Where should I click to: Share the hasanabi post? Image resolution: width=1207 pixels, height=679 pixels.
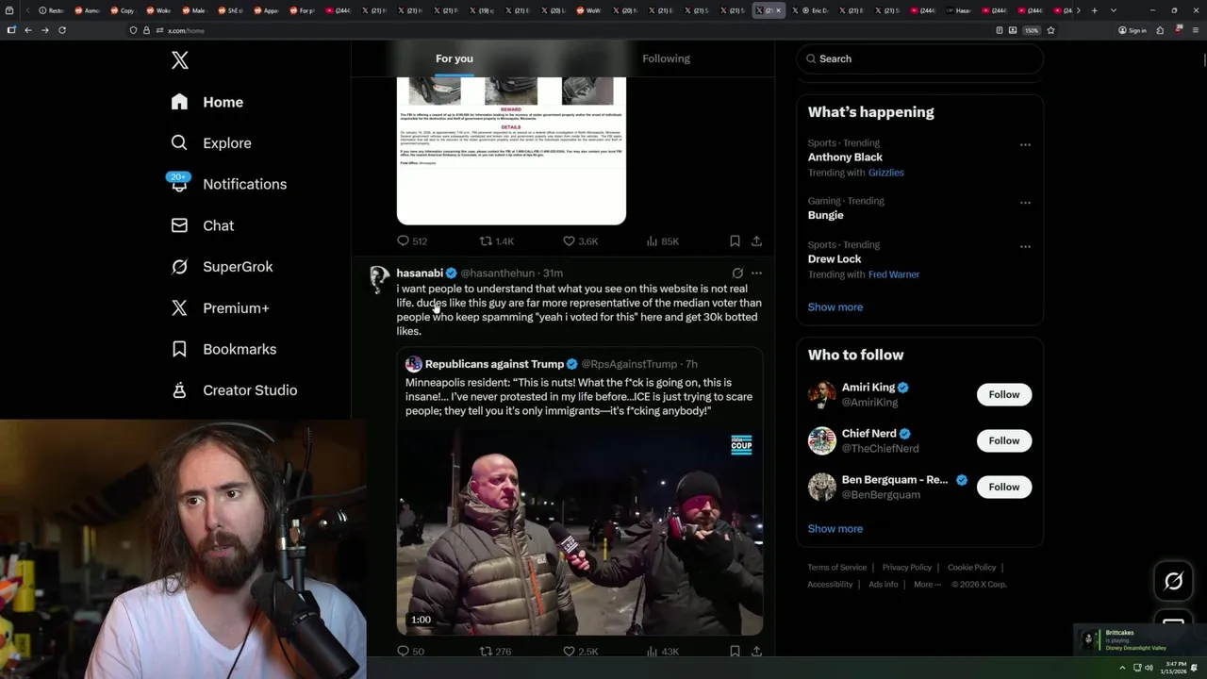click(756, 651)
